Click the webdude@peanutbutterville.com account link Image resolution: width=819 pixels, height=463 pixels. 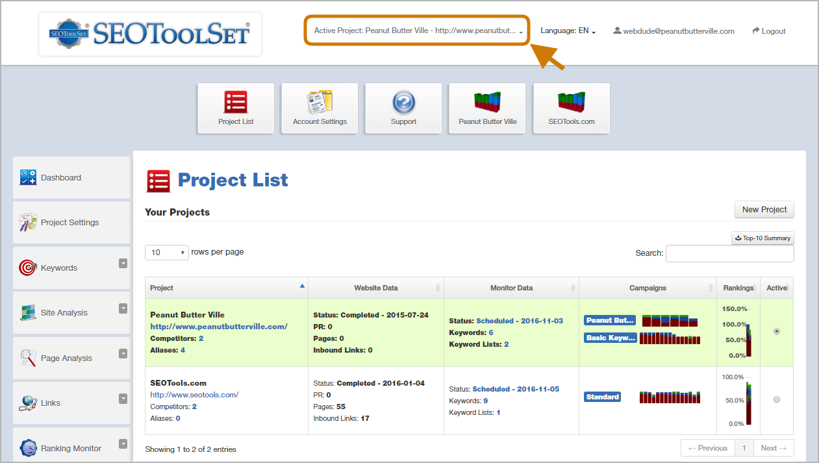click(674, 31)
